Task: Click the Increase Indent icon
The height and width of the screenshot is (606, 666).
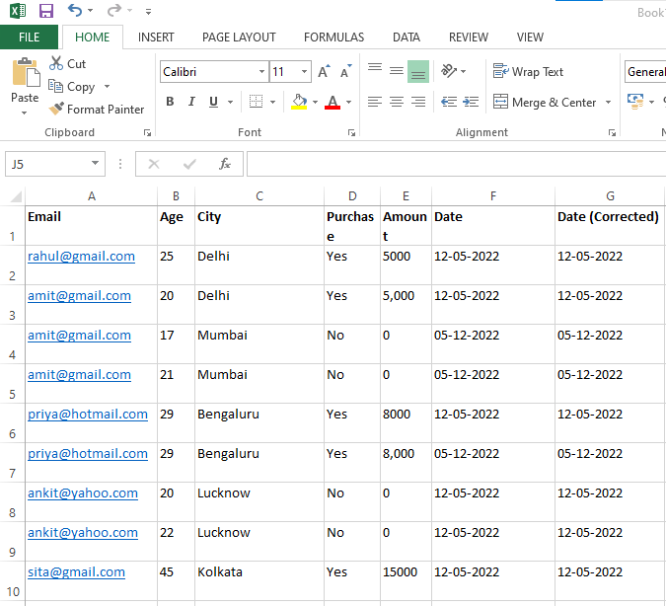Action: click(x=472, y=102)
